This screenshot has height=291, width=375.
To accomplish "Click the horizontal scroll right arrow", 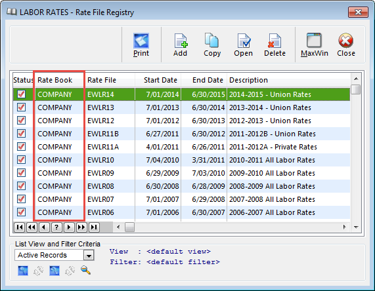I will pos(344,227).
